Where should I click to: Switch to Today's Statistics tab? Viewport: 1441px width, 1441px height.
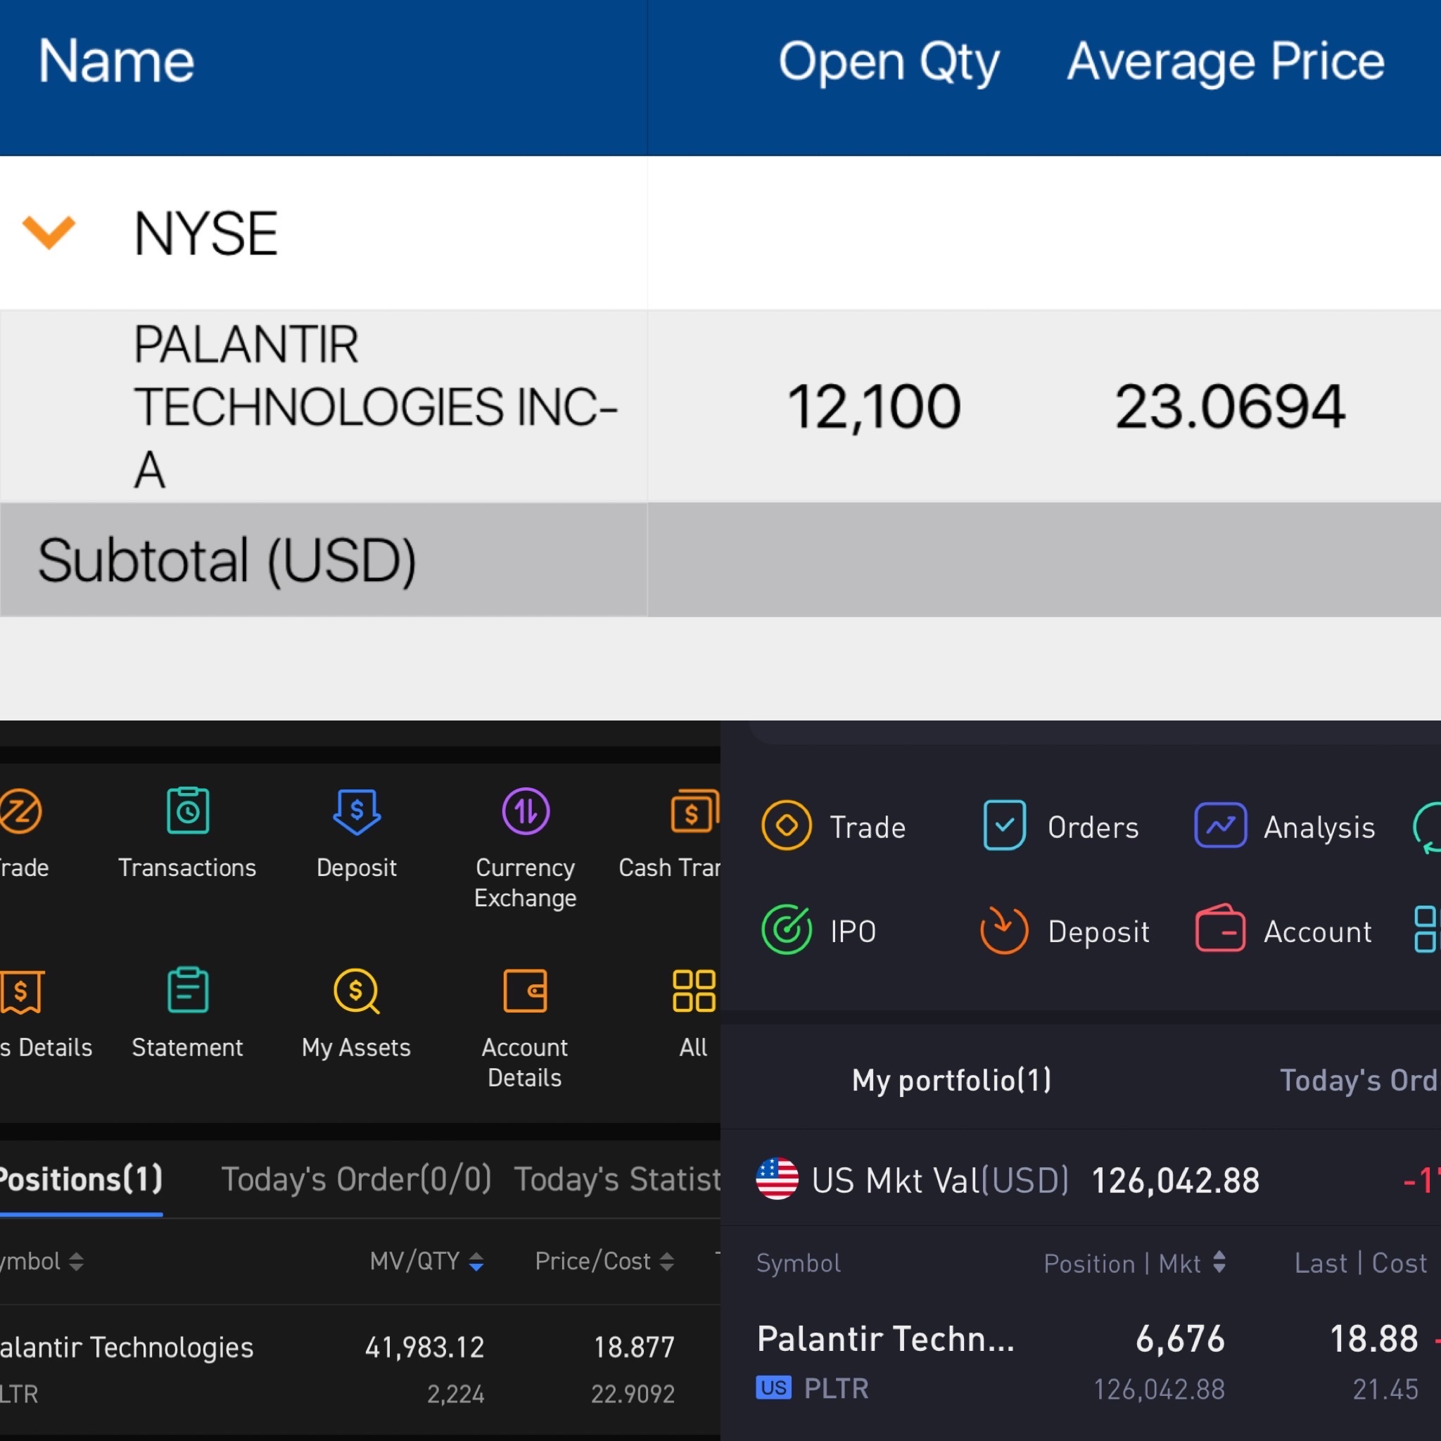click(617, 1179)
